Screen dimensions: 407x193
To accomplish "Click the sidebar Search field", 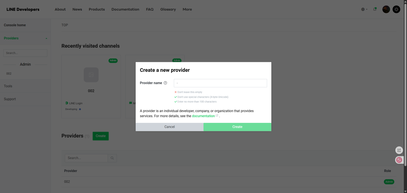I will (25, 53).
